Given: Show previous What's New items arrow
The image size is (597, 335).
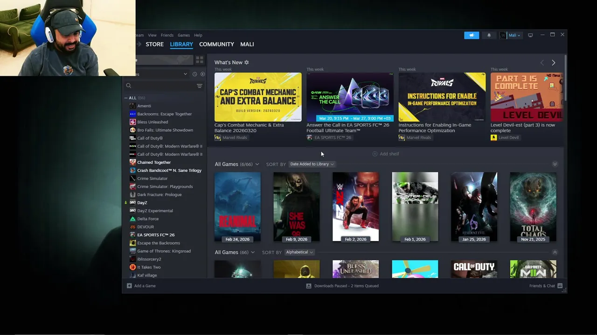Looking at the screenshot, I should pos(542,63).
